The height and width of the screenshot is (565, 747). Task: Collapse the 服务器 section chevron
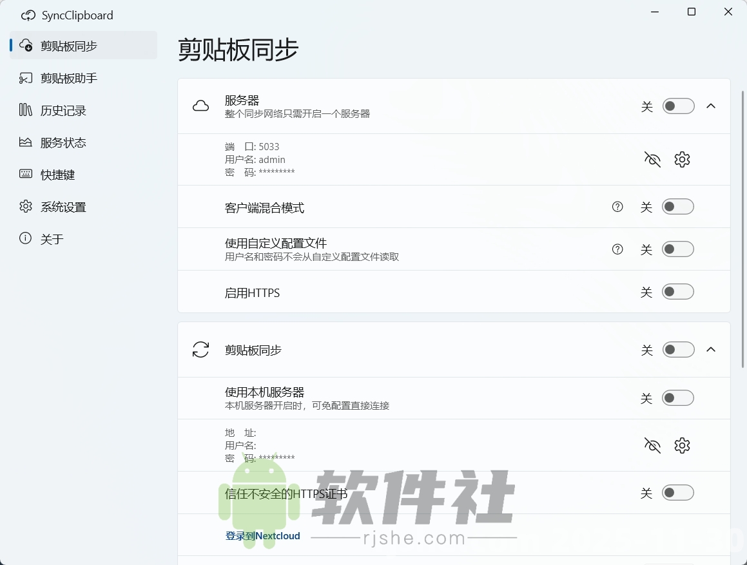(x=711, y=106)
